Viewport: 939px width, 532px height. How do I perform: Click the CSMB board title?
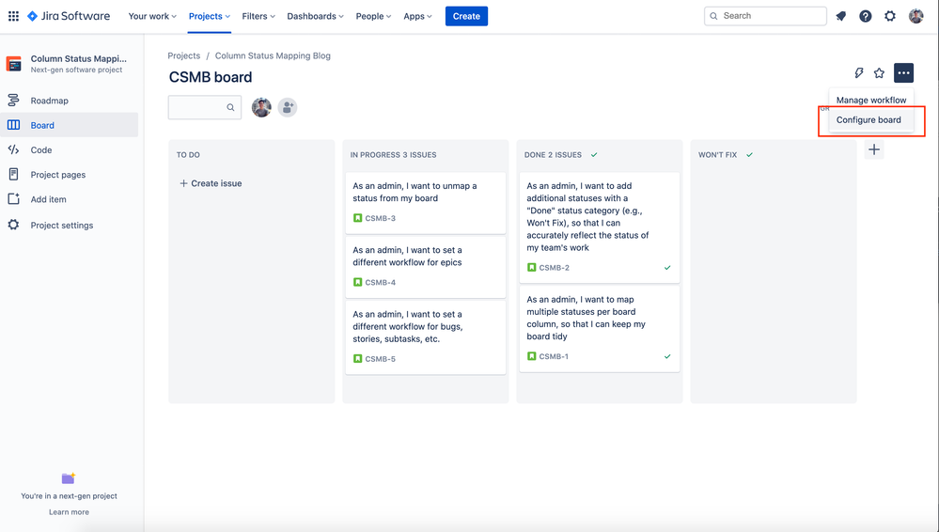click(211, 77)
